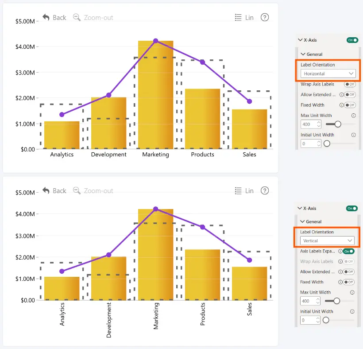Click bottom Initial Unit Width stepper arrows
The image size is (363, 349).
point(318,320)
